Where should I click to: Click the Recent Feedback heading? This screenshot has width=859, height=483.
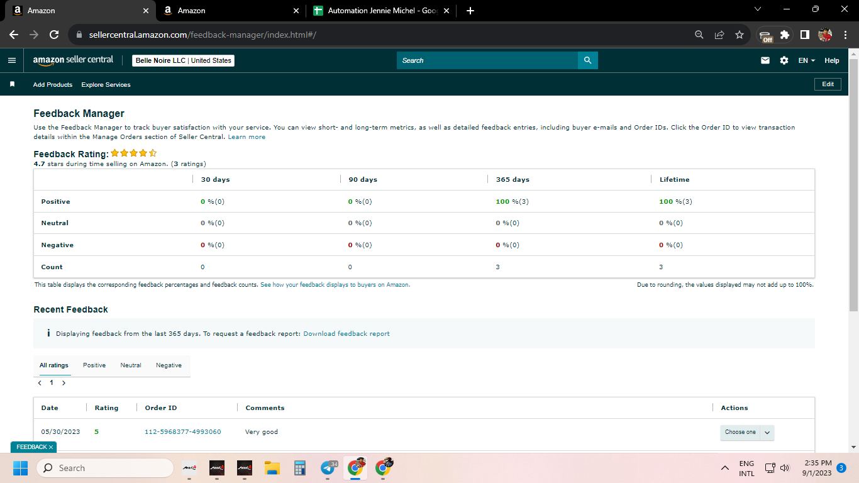coord(70,309)
